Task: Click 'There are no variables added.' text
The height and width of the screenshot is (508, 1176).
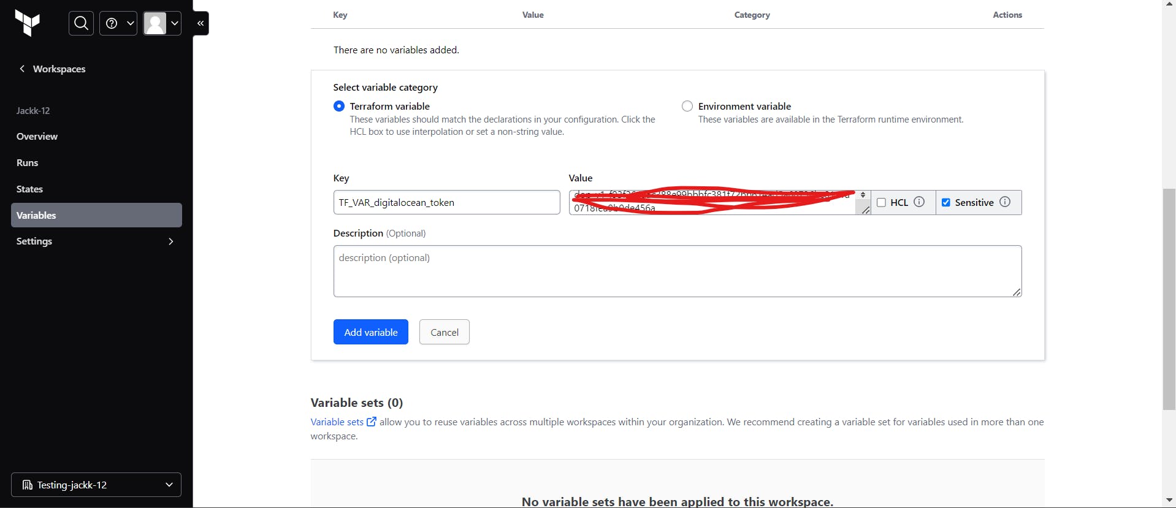Action: tap(396, 50)
